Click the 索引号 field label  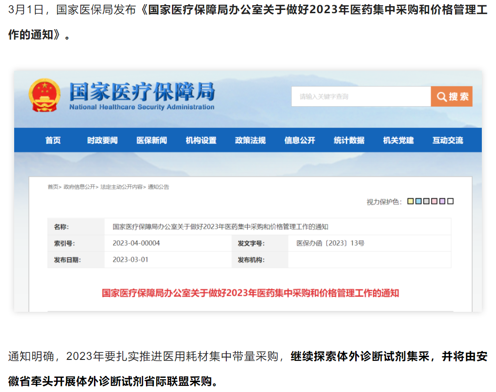click(x=65, y=243)
